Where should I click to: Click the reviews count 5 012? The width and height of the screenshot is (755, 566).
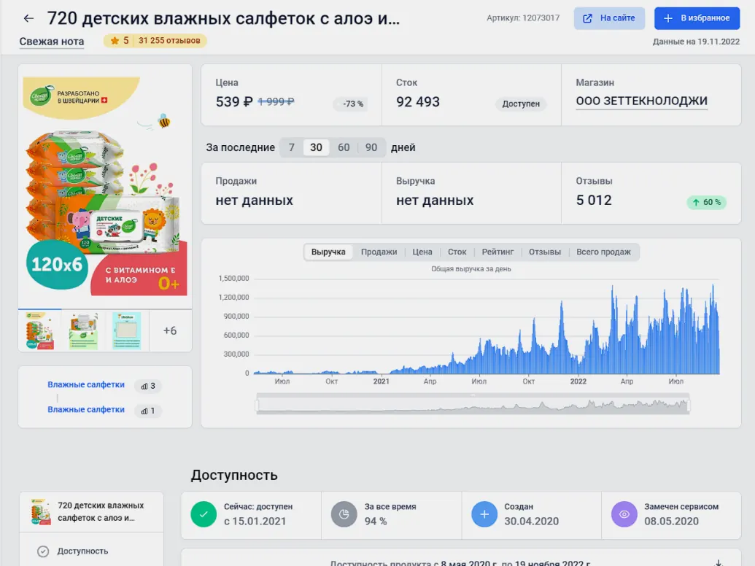[594, 201]
